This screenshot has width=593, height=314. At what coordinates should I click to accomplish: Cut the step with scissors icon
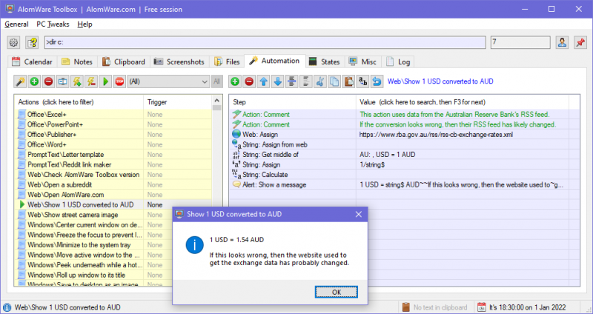coord(320,81)
